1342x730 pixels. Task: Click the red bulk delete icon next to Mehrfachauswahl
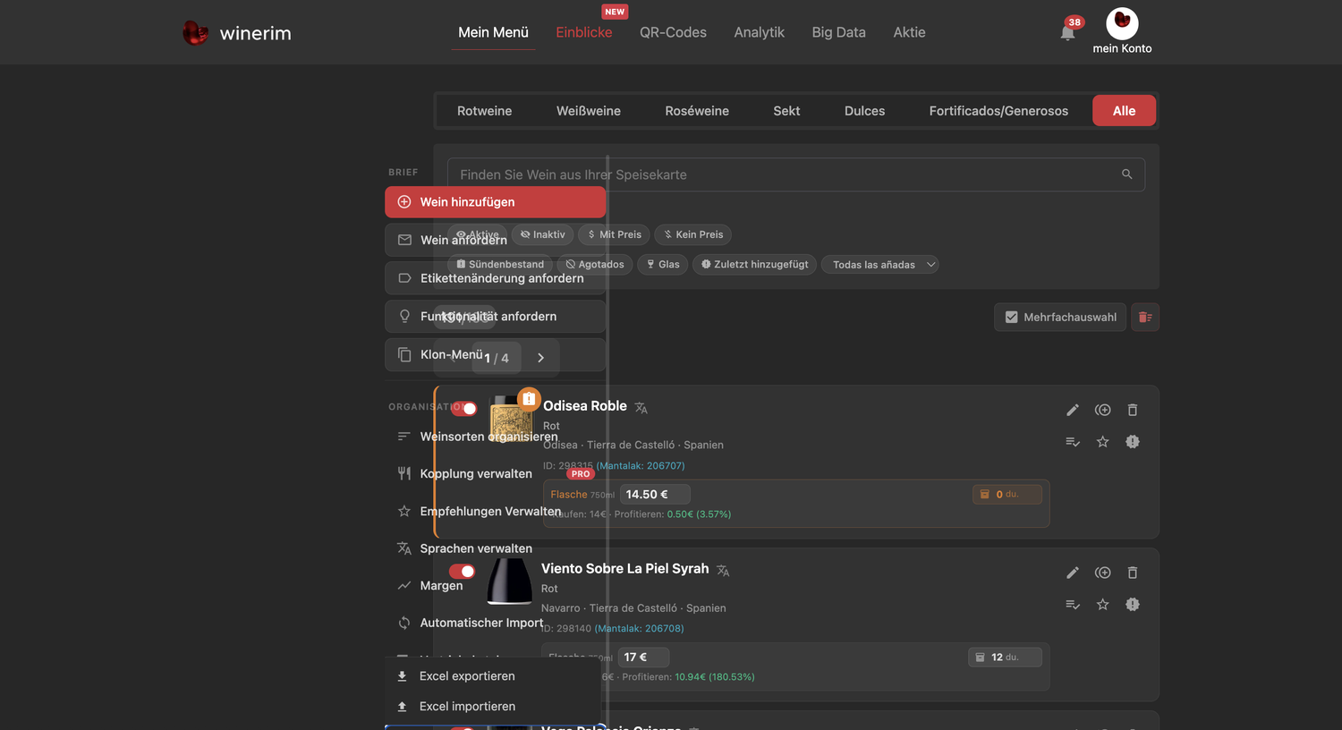(1145, 317)
